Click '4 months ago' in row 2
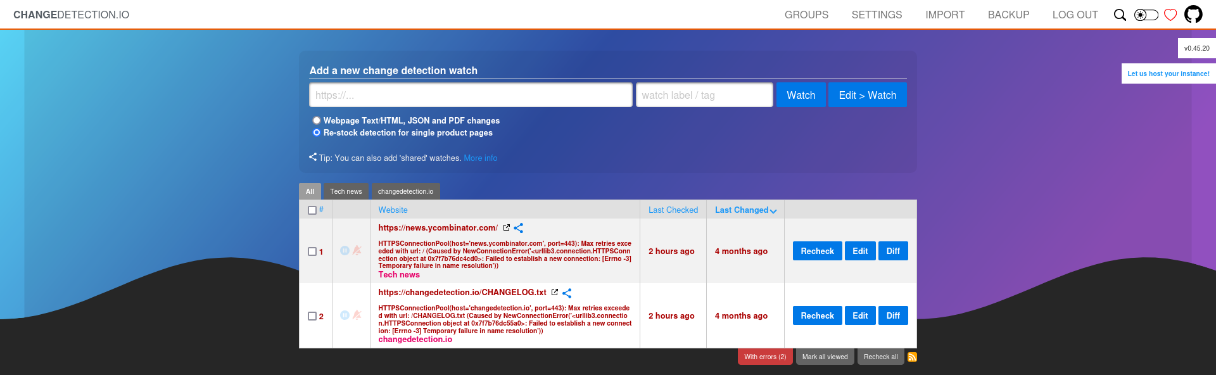 click(x=741, y=315)
